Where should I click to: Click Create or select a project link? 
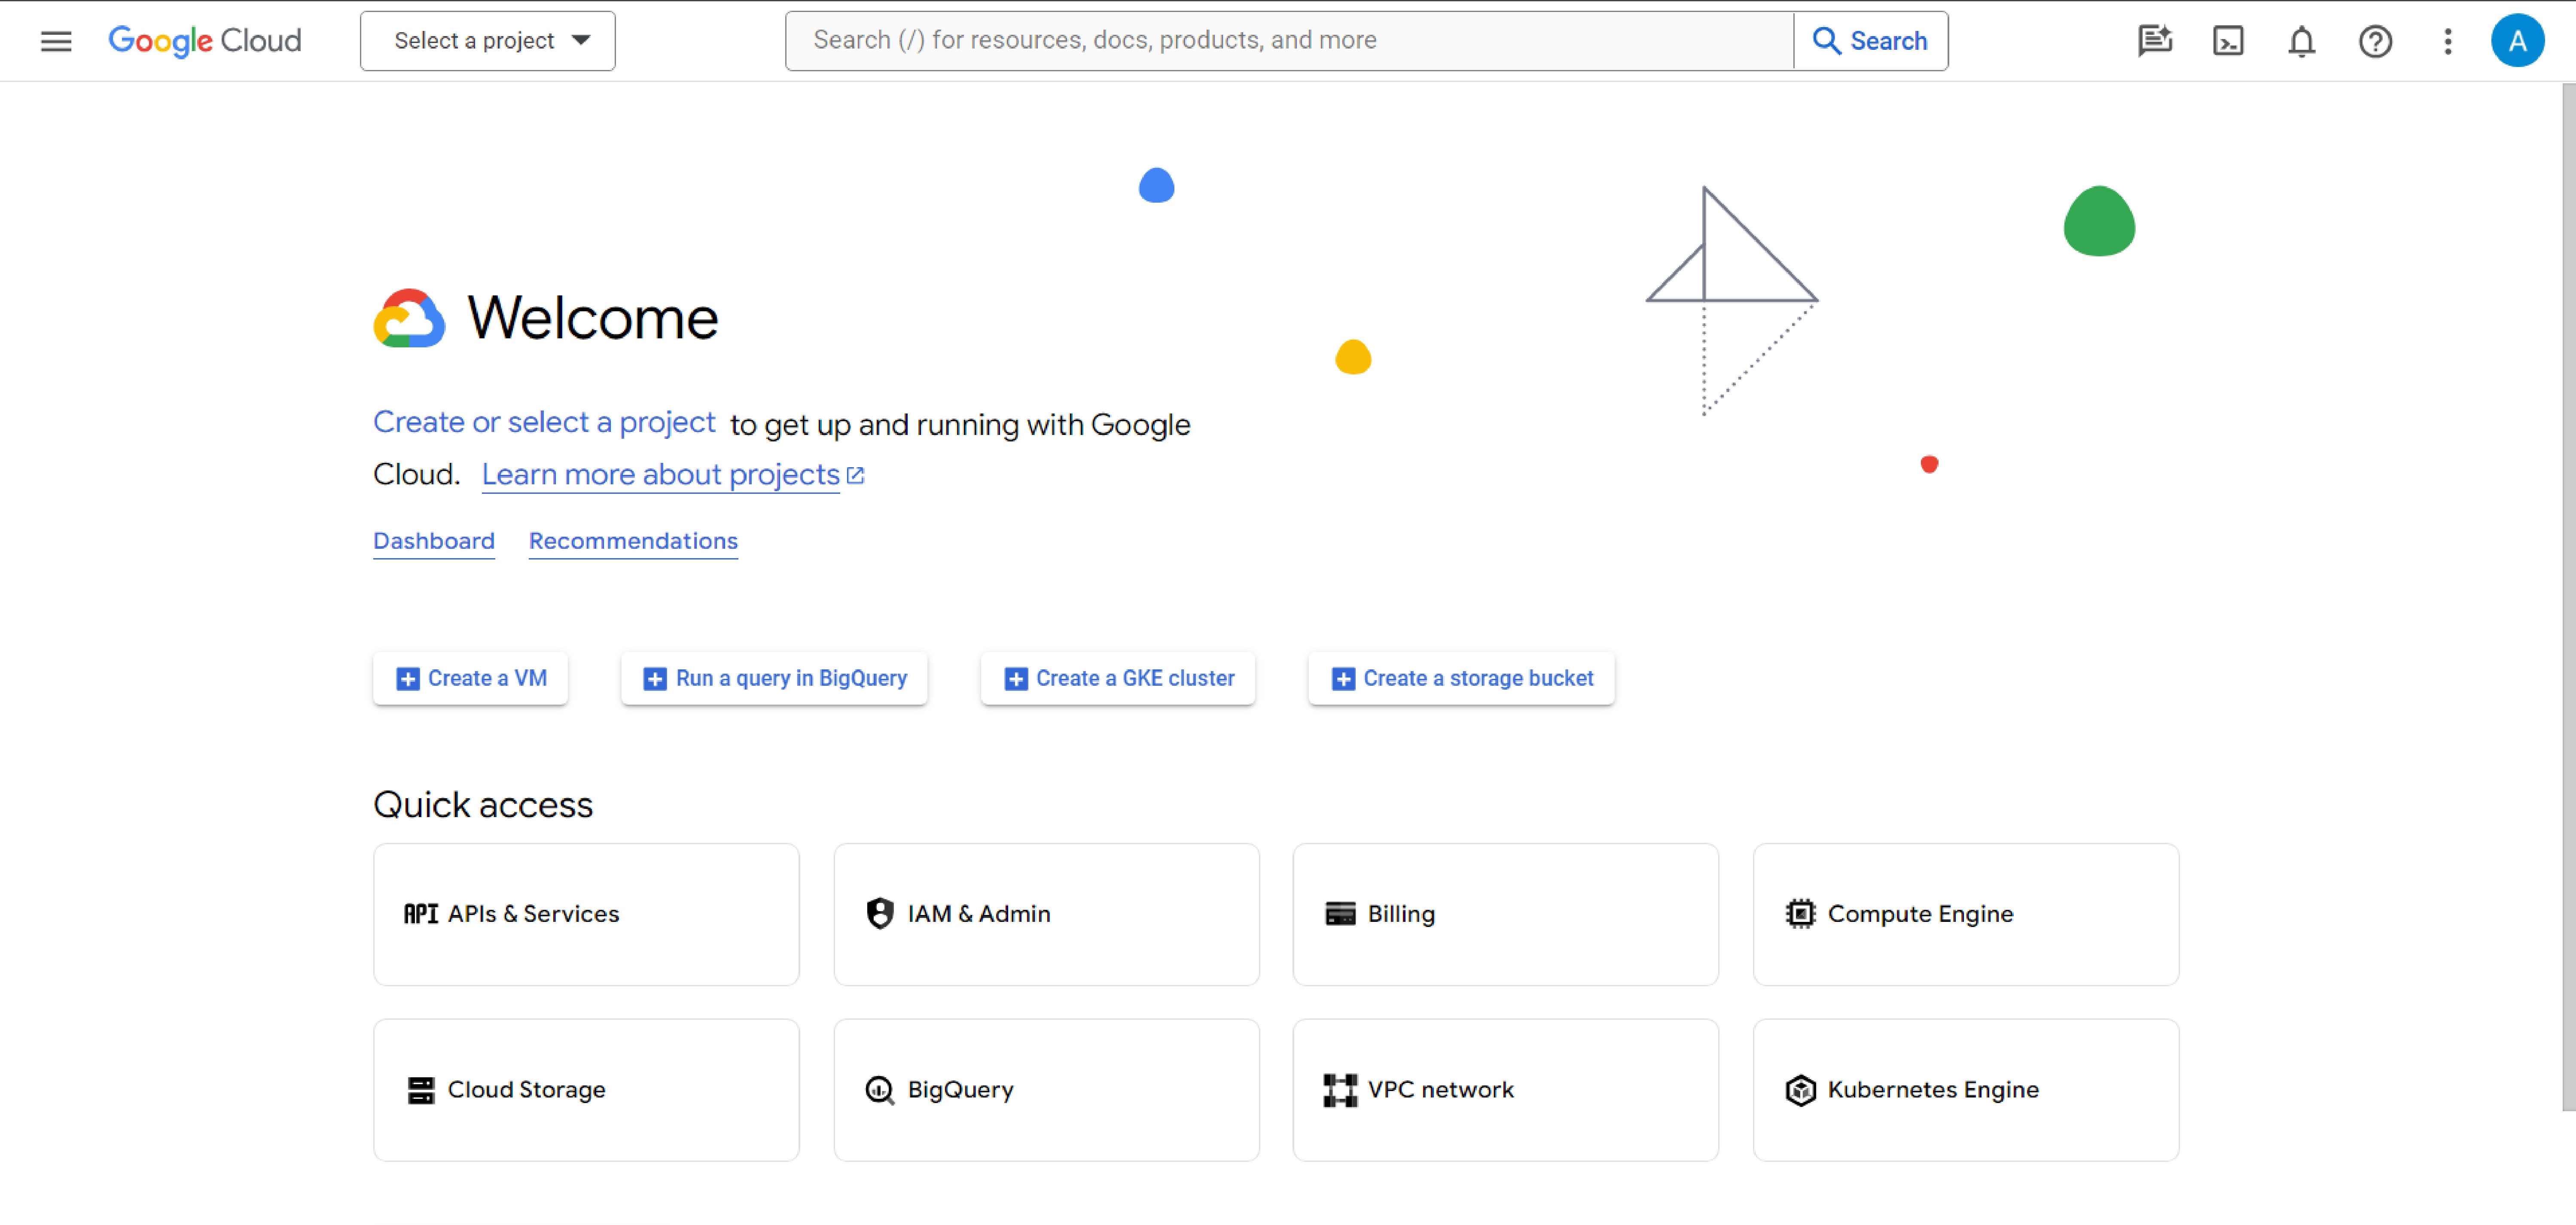(x=544, y=422)
